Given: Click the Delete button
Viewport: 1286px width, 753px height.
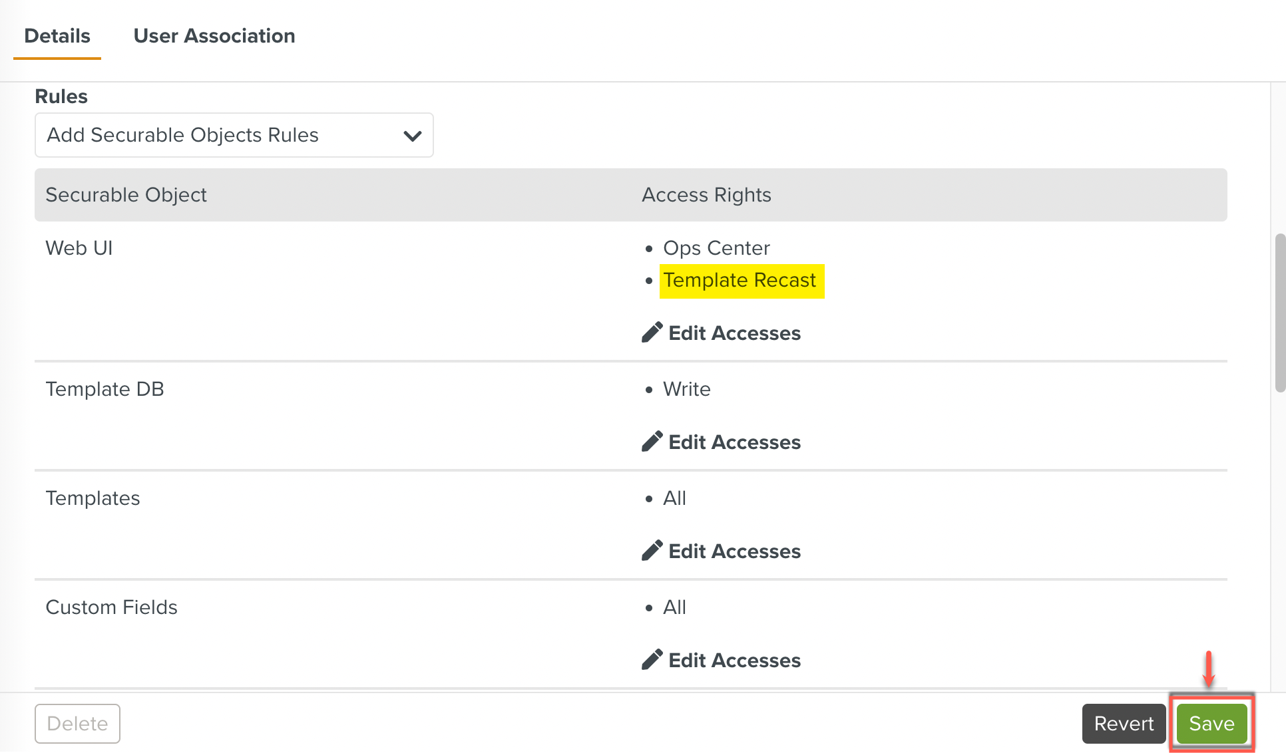Looking at the screenshot, I should point(77,723).
